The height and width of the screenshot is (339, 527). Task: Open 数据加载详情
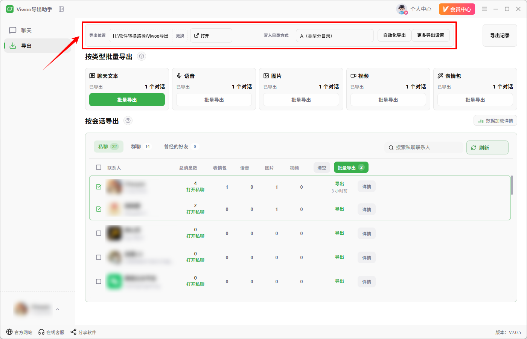click(495, 121)
